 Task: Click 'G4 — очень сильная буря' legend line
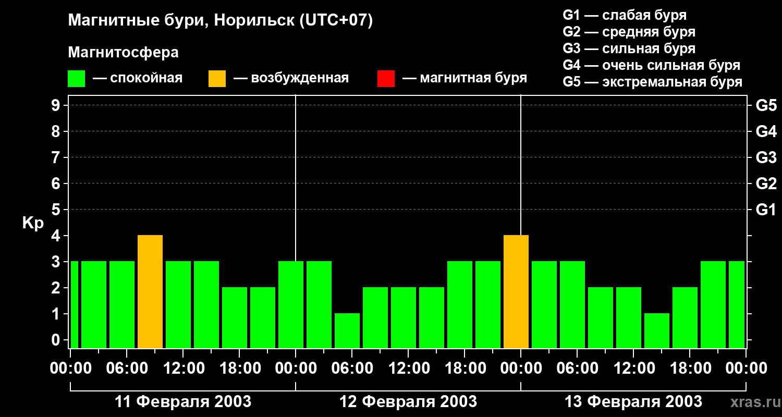tap(652, 65)
